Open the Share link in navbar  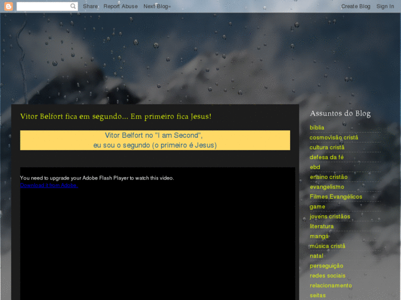(90, 7)
